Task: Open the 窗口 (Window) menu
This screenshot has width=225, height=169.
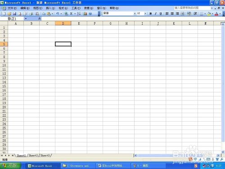Action: pyautogui.click(x=102, y=8)
